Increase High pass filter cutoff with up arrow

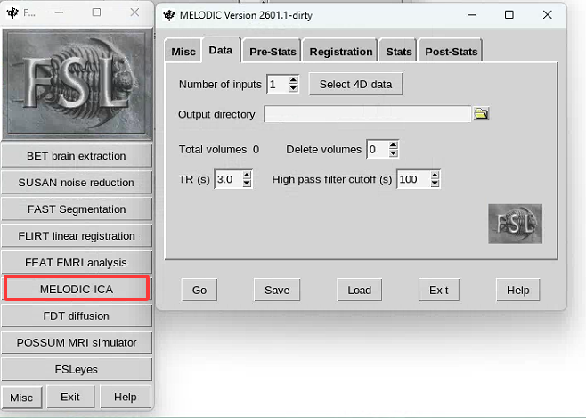click(435, 175)
